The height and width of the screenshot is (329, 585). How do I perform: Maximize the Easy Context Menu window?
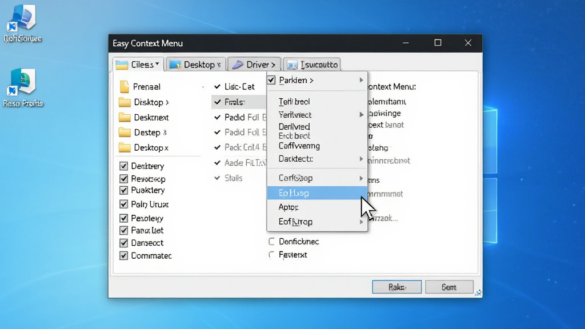[x=438, y=43]
